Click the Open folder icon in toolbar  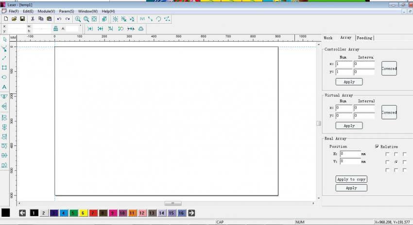[14, 19]
